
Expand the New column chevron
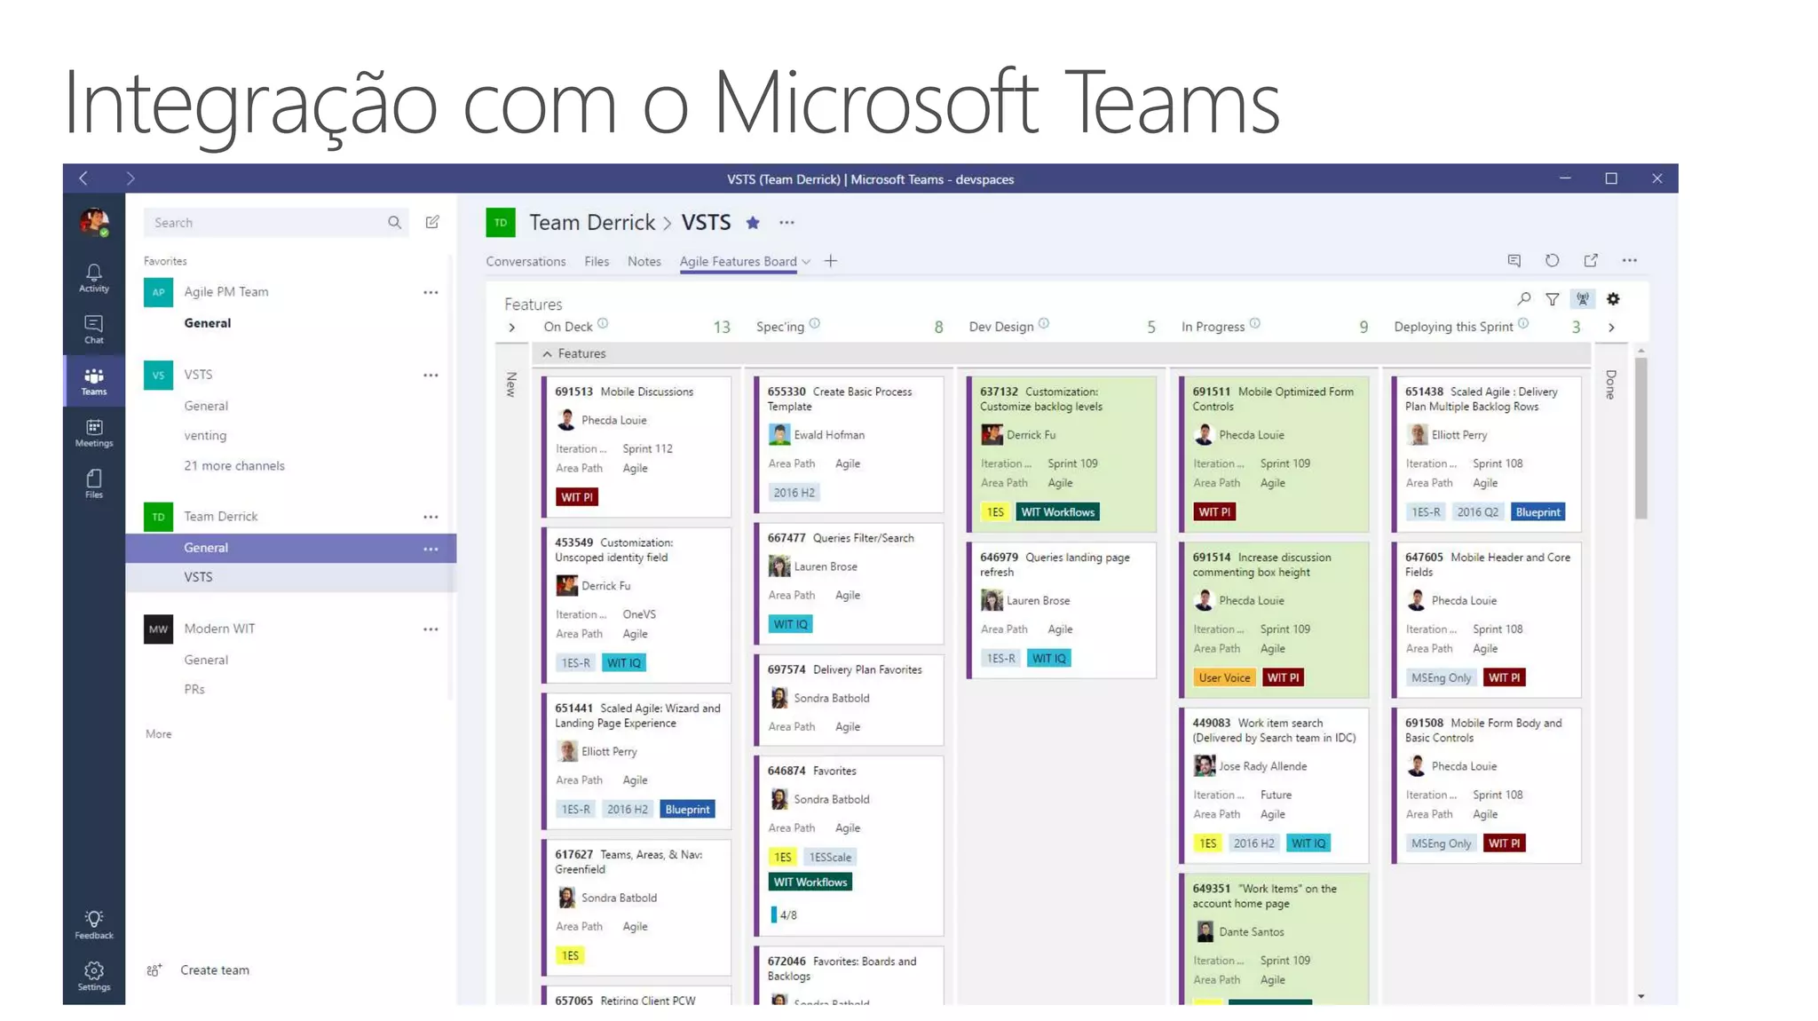coord(512,328)
